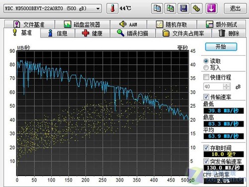Click the burst rate value 130.0 MB/秒
This screenshot has width=249, height=187.
click(224, 168)
